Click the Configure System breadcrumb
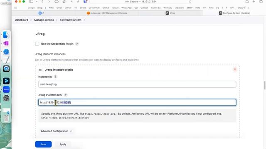Image resolution: width=266 pixels, height=149 pixels. (71, 20)
